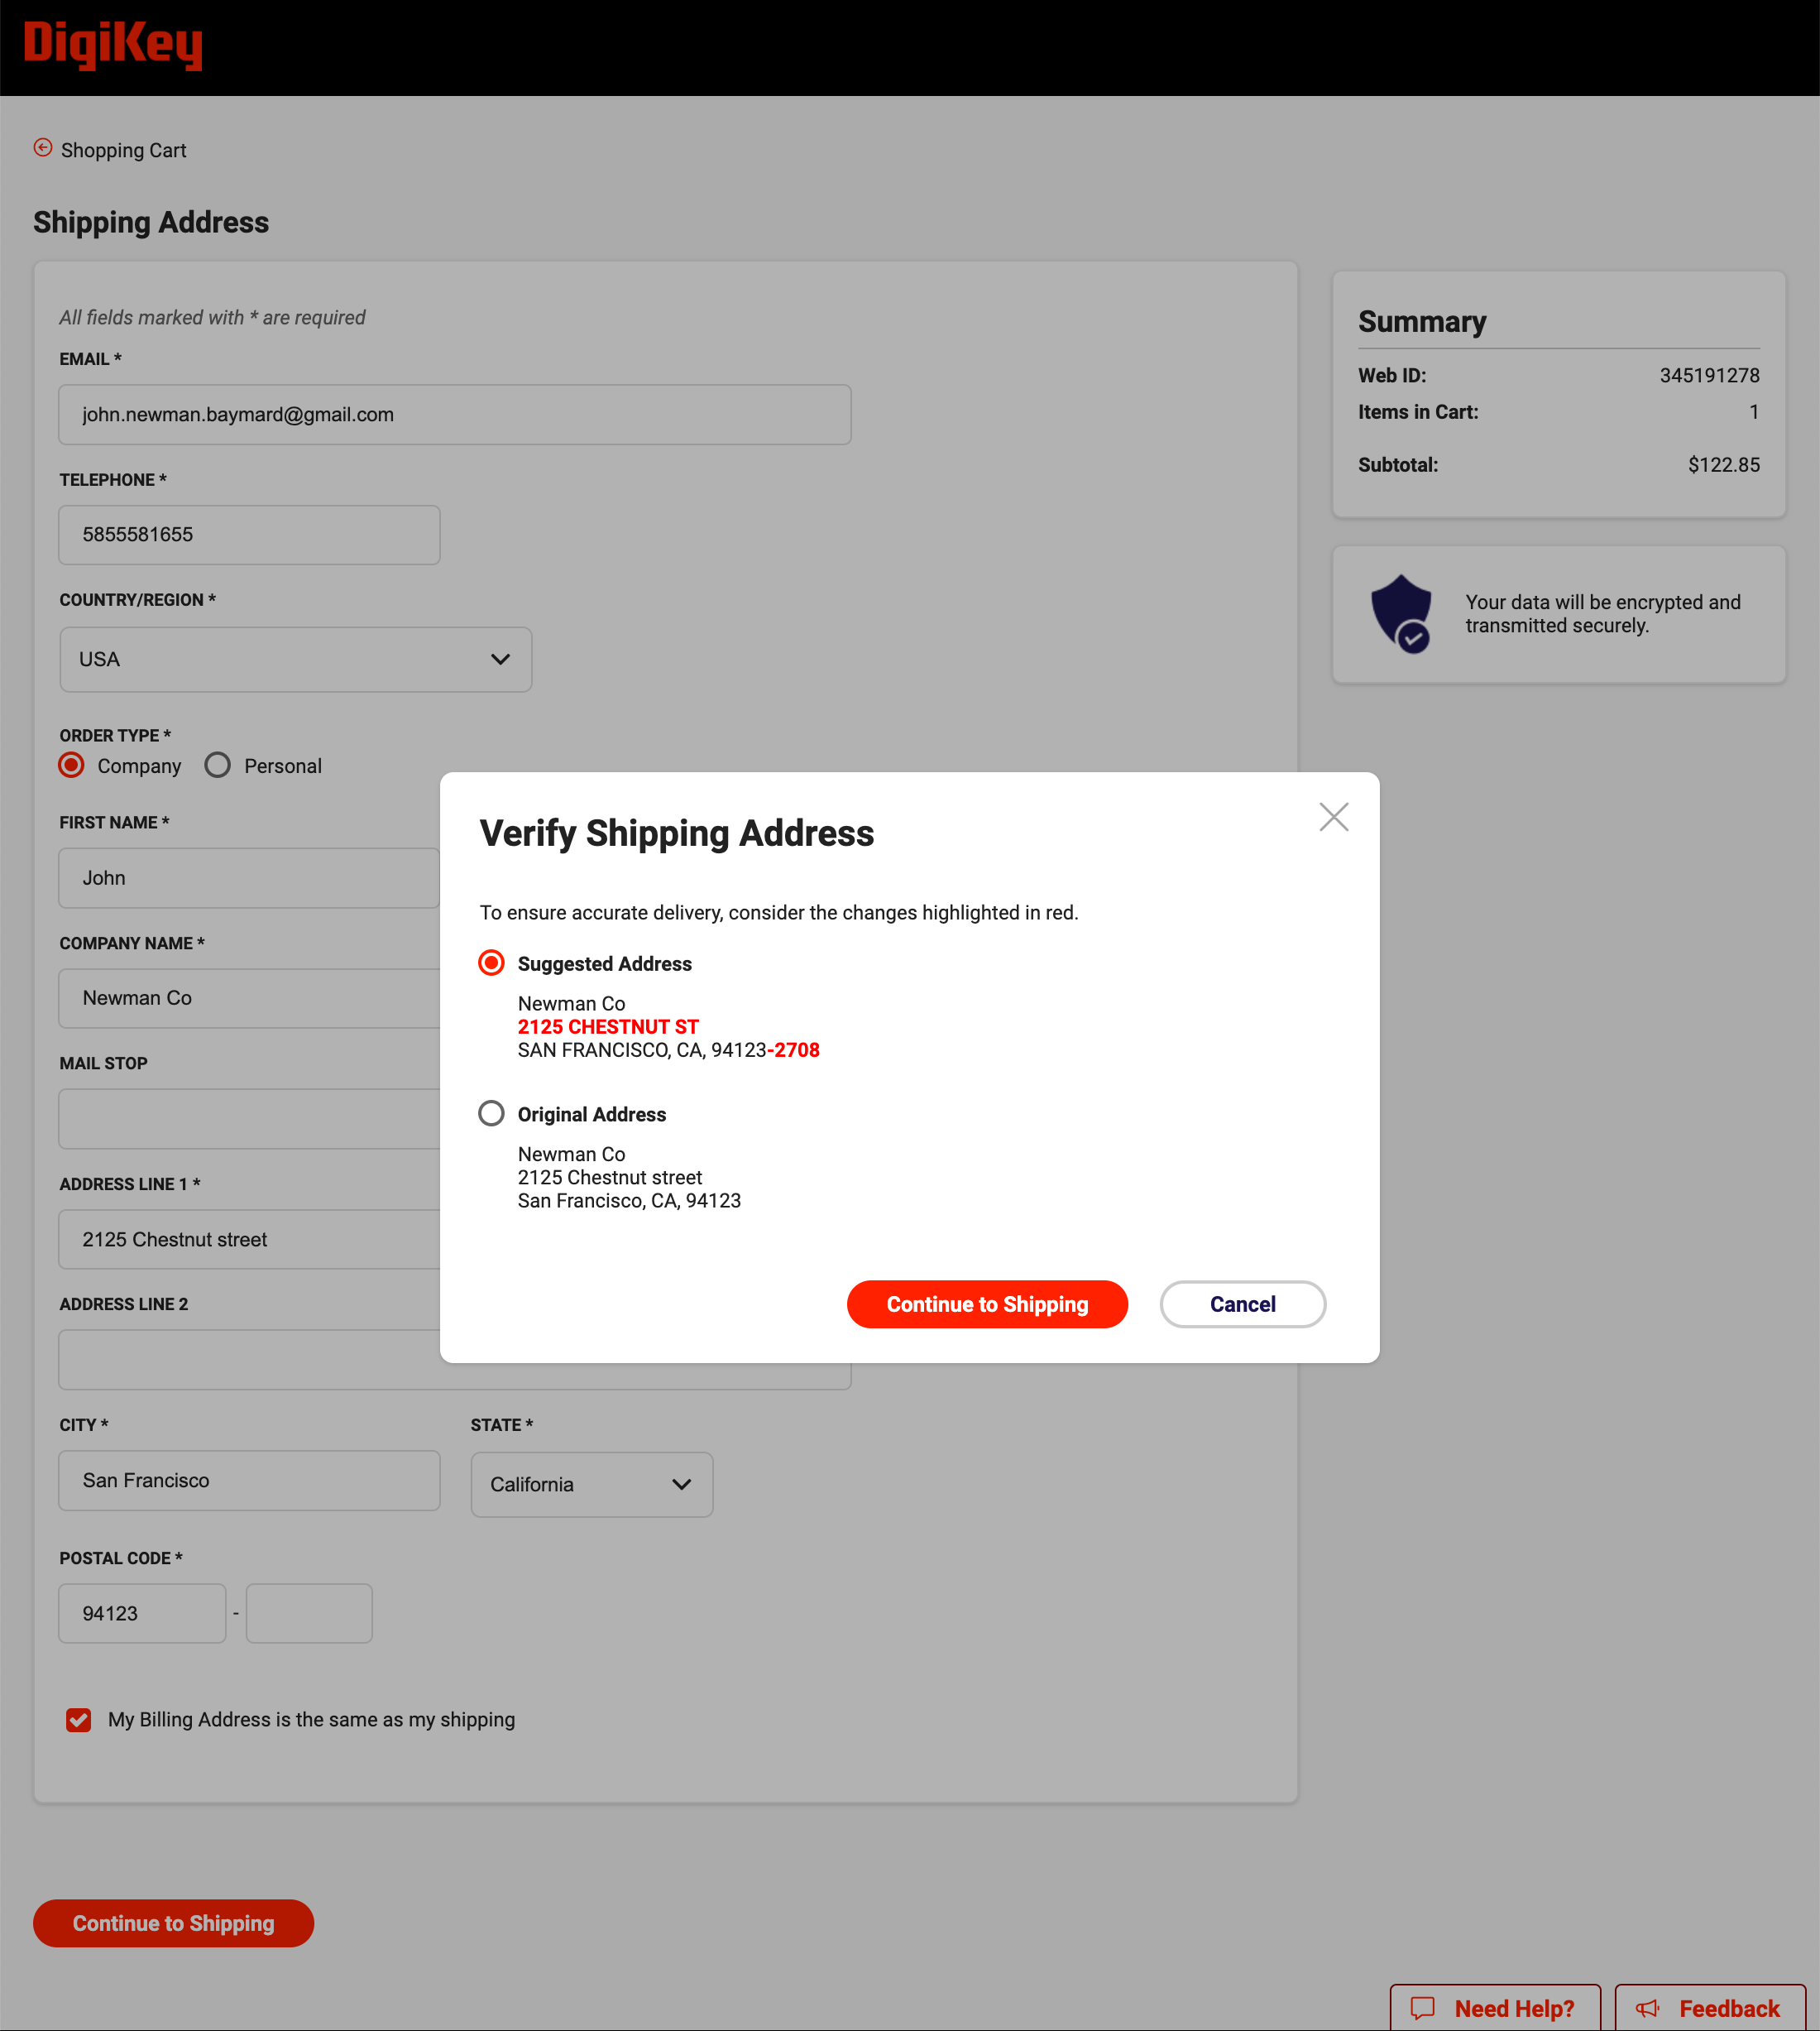Click the megaphone icon on Feedback button
1820x2031 pixels.
click(x=1647, y=2008)
